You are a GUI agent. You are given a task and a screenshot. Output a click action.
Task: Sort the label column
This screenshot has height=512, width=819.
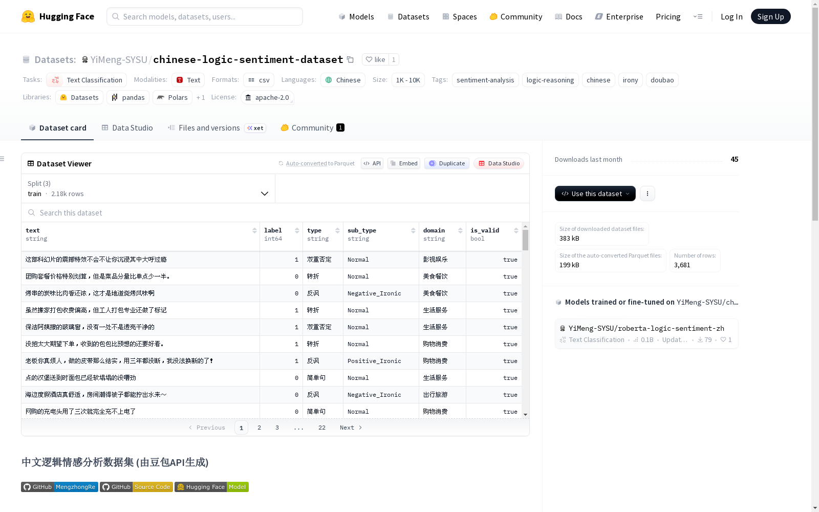pyautogui.click(x=297, y=231)
